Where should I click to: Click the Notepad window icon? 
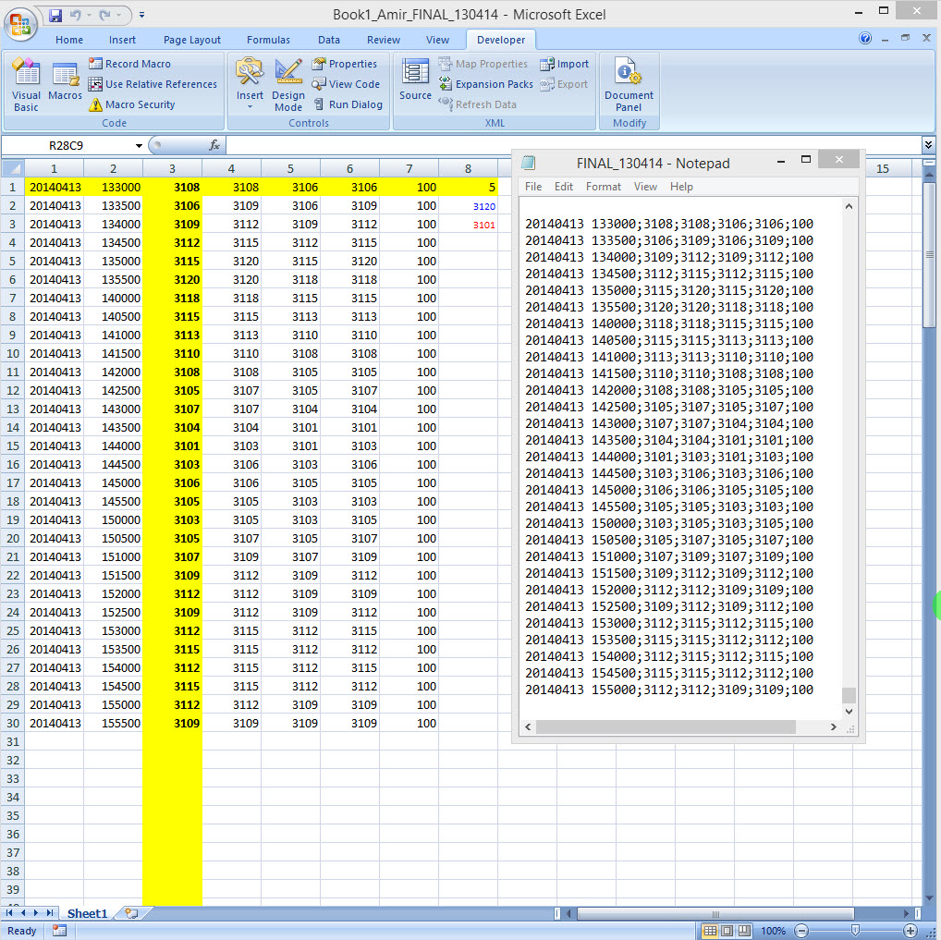(x=528, y=162)
